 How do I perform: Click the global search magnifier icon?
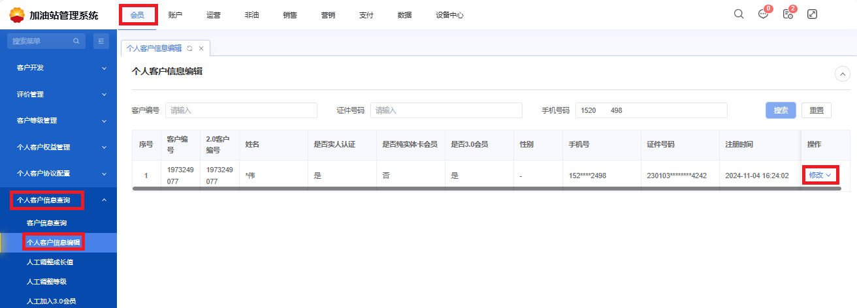point(739,14)
